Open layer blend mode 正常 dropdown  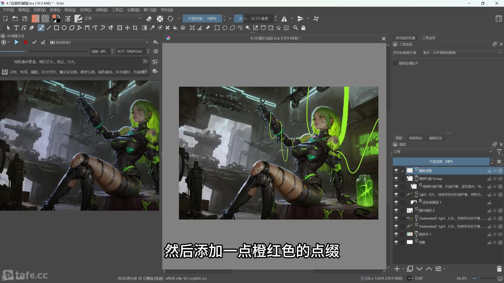tap(443, 152)
